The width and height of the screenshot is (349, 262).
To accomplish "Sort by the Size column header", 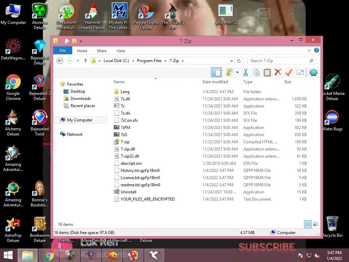I will (x=288, y=82).
